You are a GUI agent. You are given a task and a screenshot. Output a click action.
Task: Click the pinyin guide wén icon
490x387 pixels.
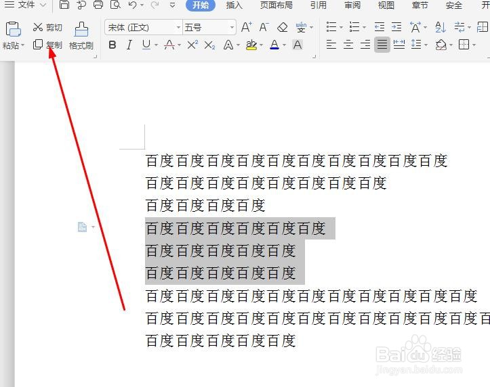[x=301, y=28]
